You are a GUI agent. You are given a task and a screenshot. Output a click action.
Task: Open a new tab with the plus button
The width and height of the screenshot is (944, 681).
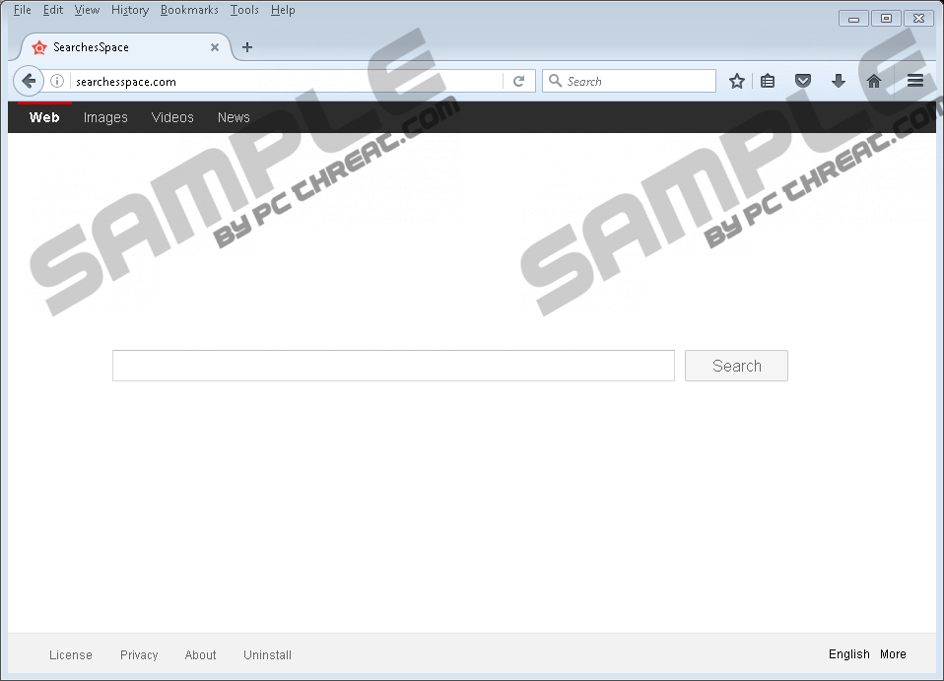(247, 47)
